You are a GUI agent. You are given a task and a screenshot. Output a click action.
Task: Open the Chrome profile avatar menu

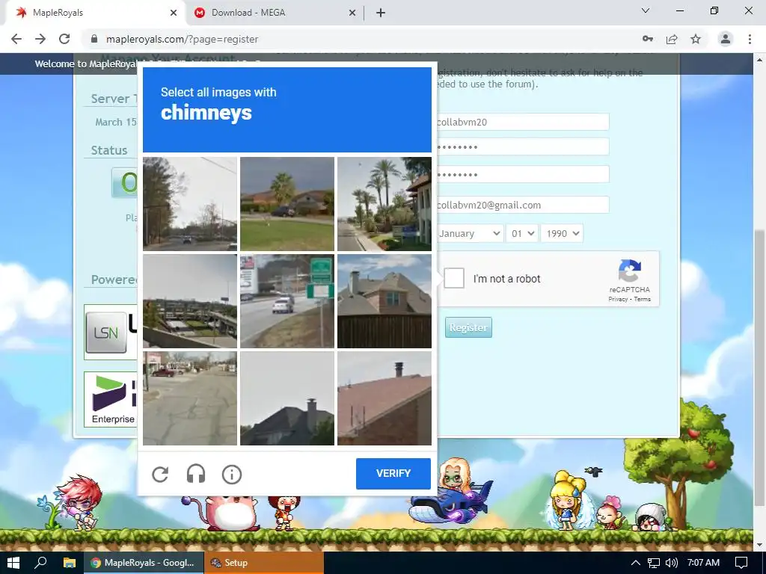[x=726, y=39]
